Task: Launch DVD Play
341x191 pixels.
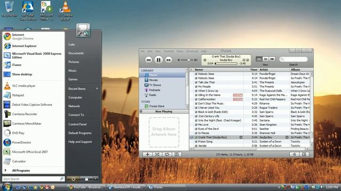Action: 34,133
